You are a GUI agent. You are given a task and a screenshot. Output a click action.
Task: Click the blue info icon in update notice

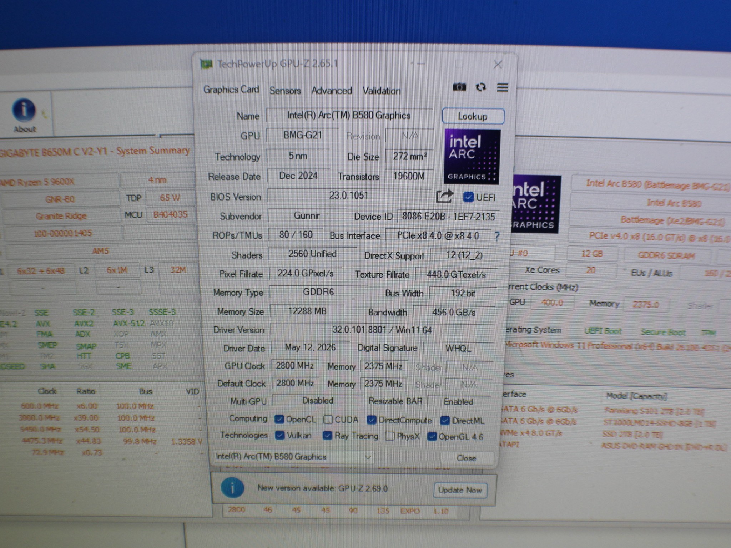[232, 488]
